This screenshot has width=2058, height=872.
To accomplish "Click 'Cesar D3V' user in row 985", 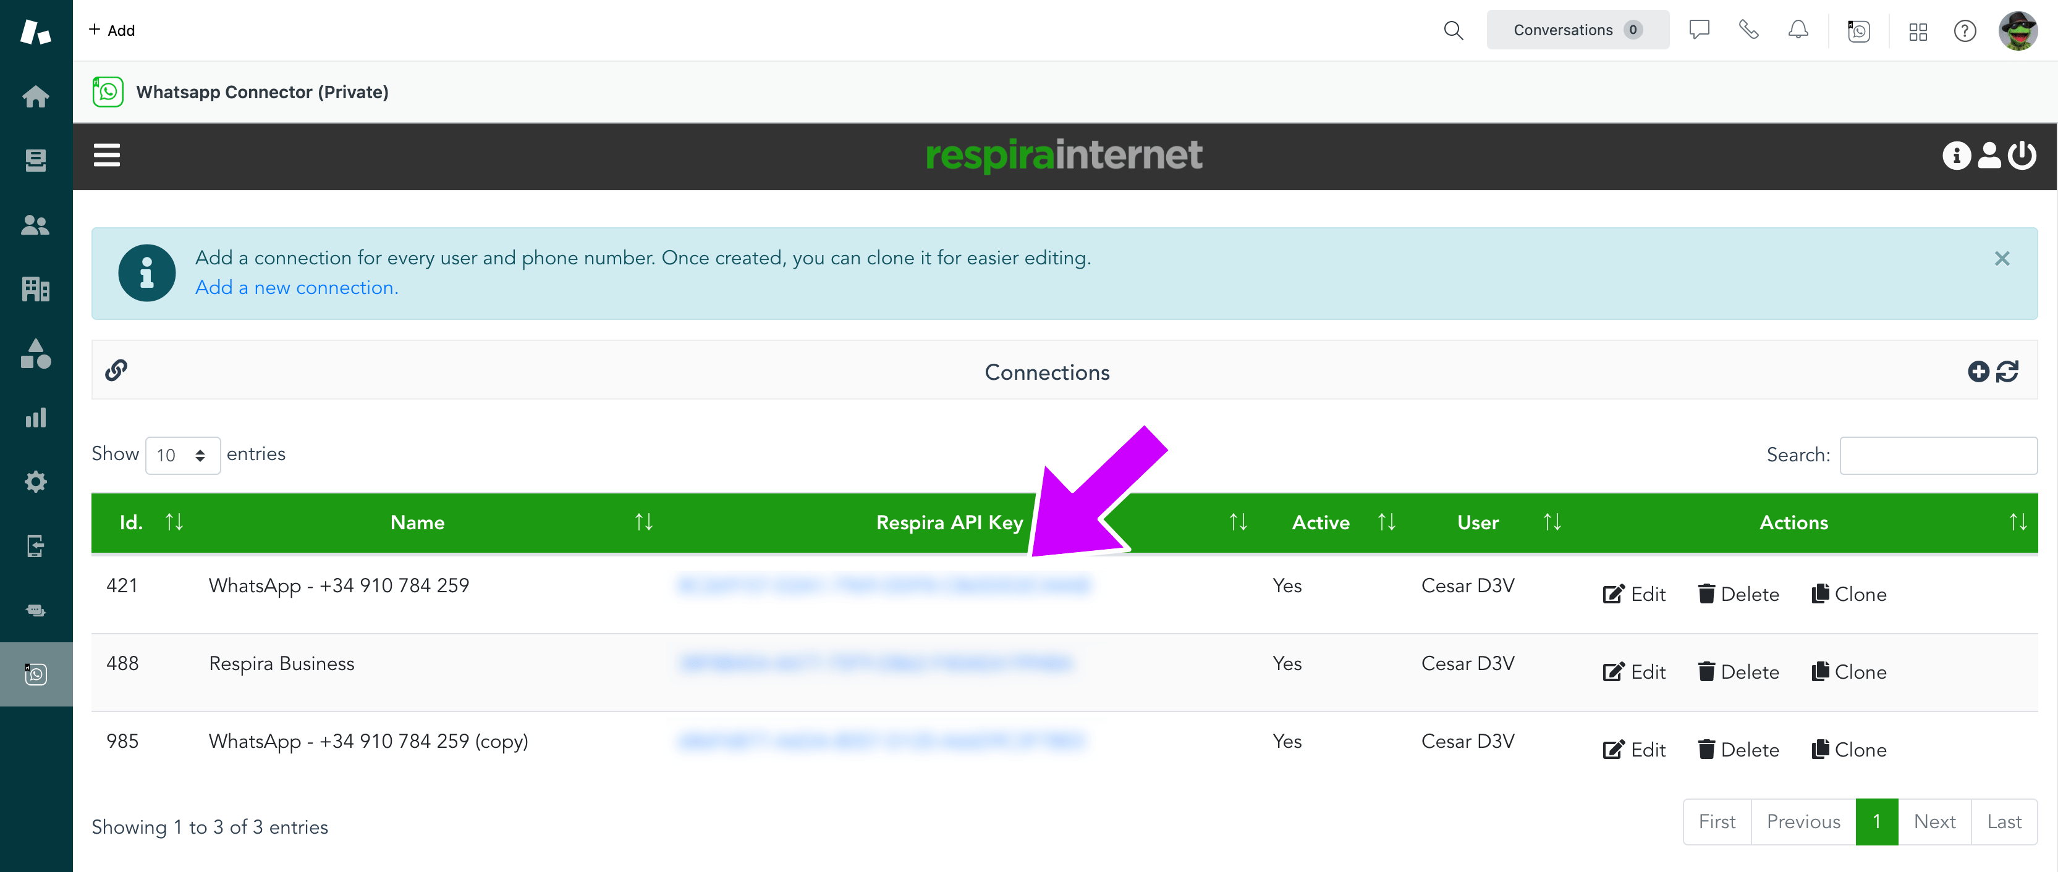I will pos(1468,741).
